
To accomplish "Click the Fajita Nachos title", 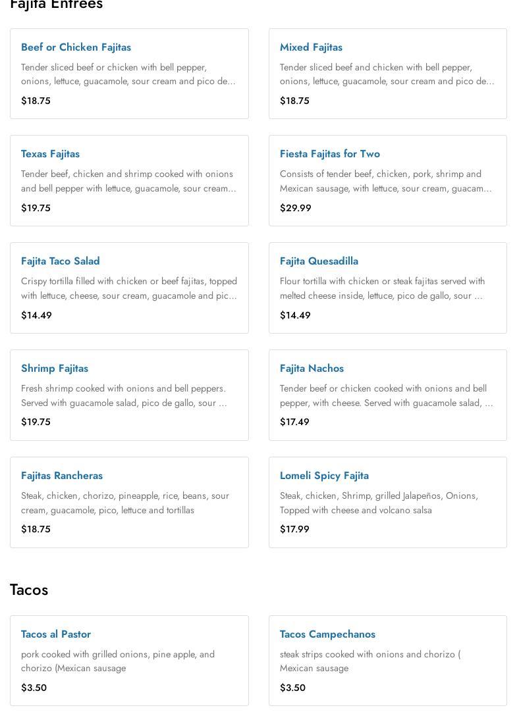I will tap(312, 369).
